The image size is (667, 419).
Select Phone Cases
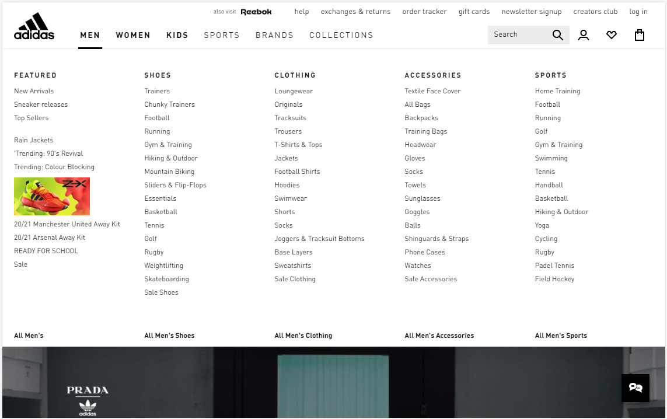point(425,252)
